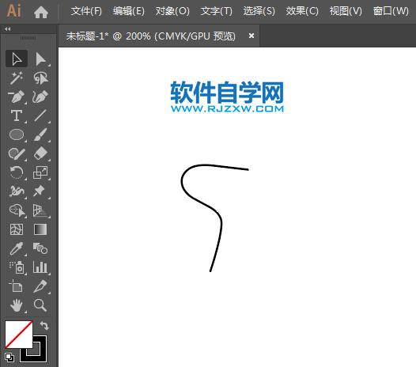Screen dimensions: 416x367
Task: Select the Direct Selection tool
Action: click(40, 59)
